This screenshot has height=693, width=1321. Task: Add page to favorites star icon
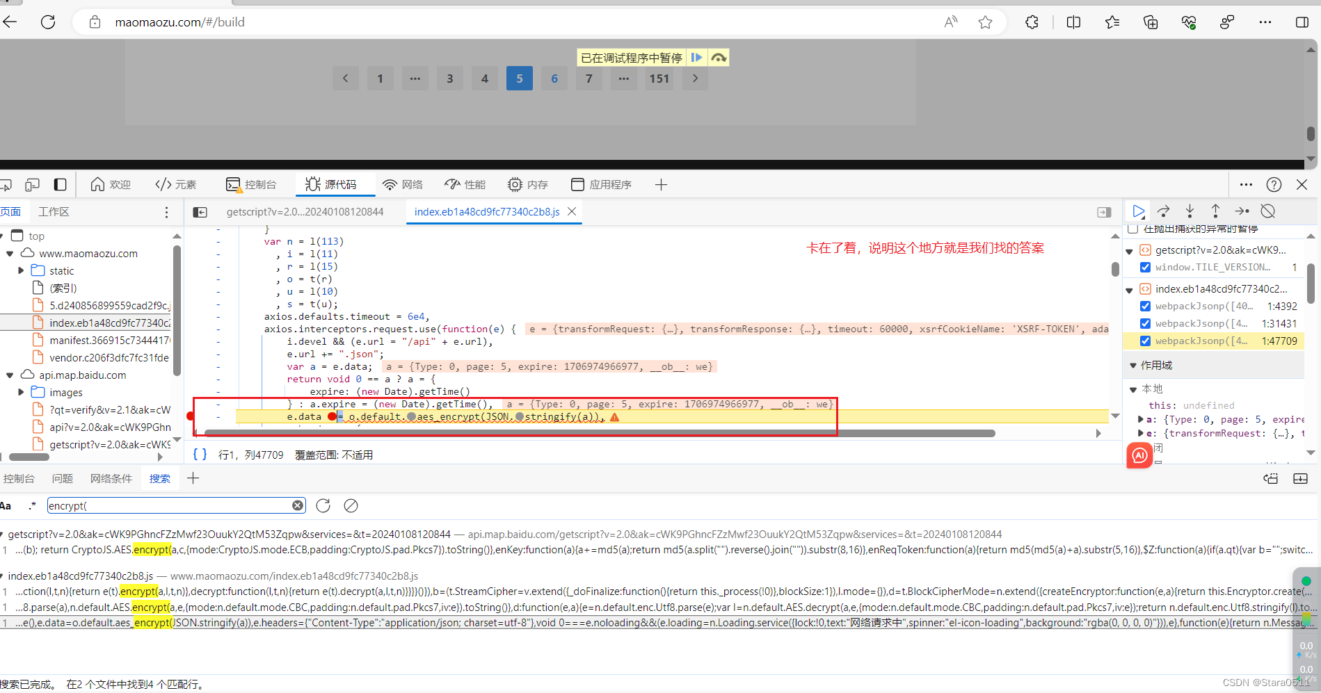pyautogui.click(x=985, y=22)
